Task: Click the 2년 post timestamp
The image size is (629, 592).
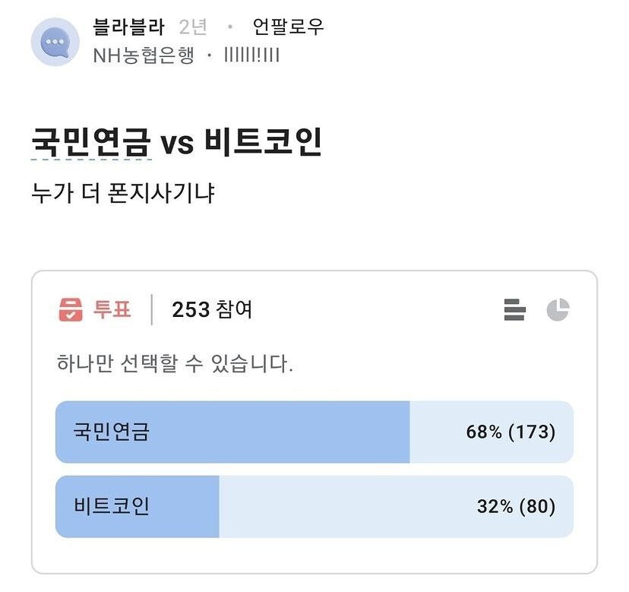Action: coord(193,27)
